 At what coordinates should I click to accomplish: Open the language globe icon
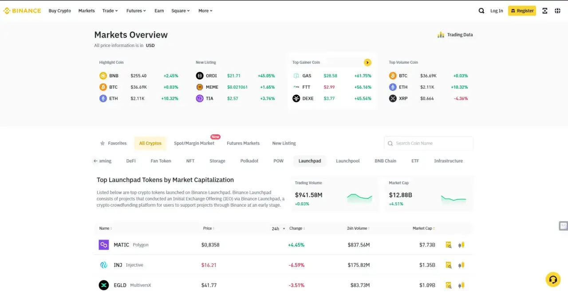[x=558, y=11]
